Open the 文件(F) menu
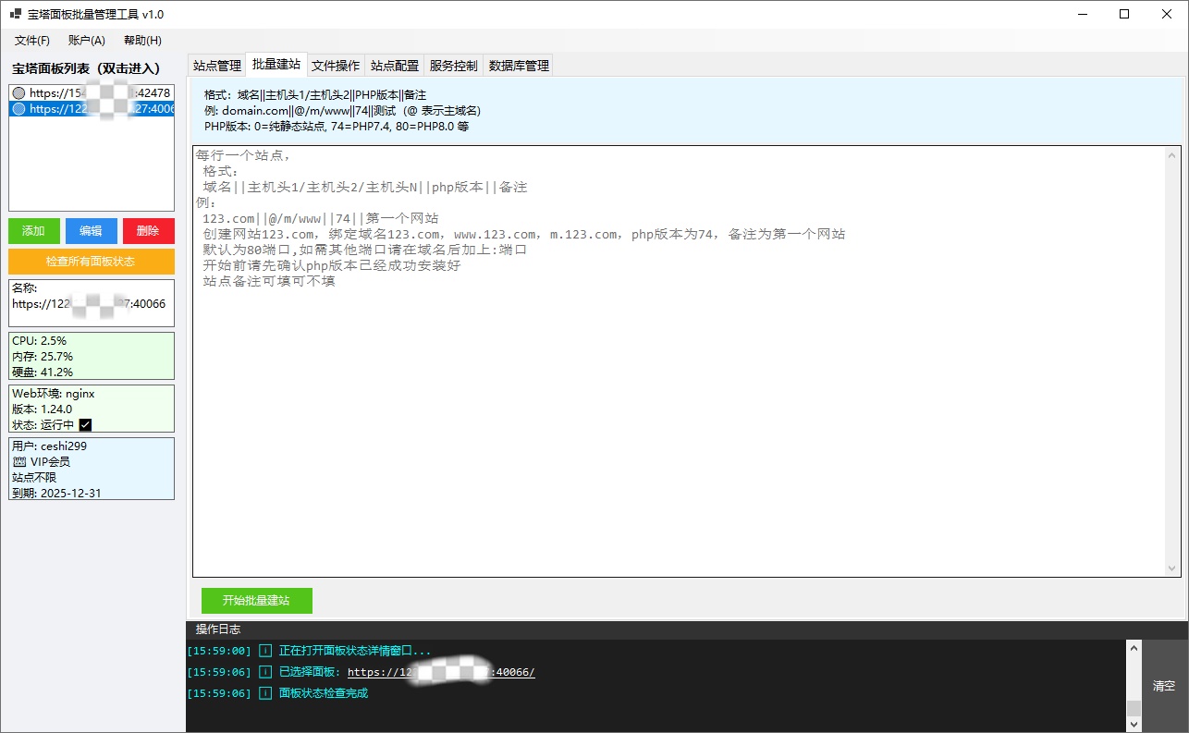This screenshot has width=1189, height=733. pyautogui.click(x=32, y=41)
